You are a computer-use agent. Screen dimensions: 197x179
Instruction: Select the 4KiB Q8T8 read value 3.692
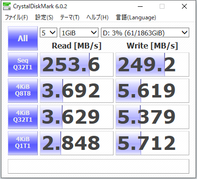point(77,91)
